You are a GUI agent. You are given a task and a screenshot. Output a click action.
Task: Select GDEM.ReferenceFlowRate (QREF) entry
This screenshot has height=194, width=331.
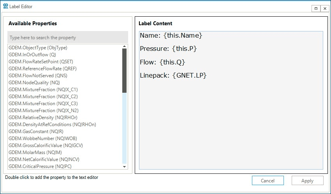tap(43, 69)
